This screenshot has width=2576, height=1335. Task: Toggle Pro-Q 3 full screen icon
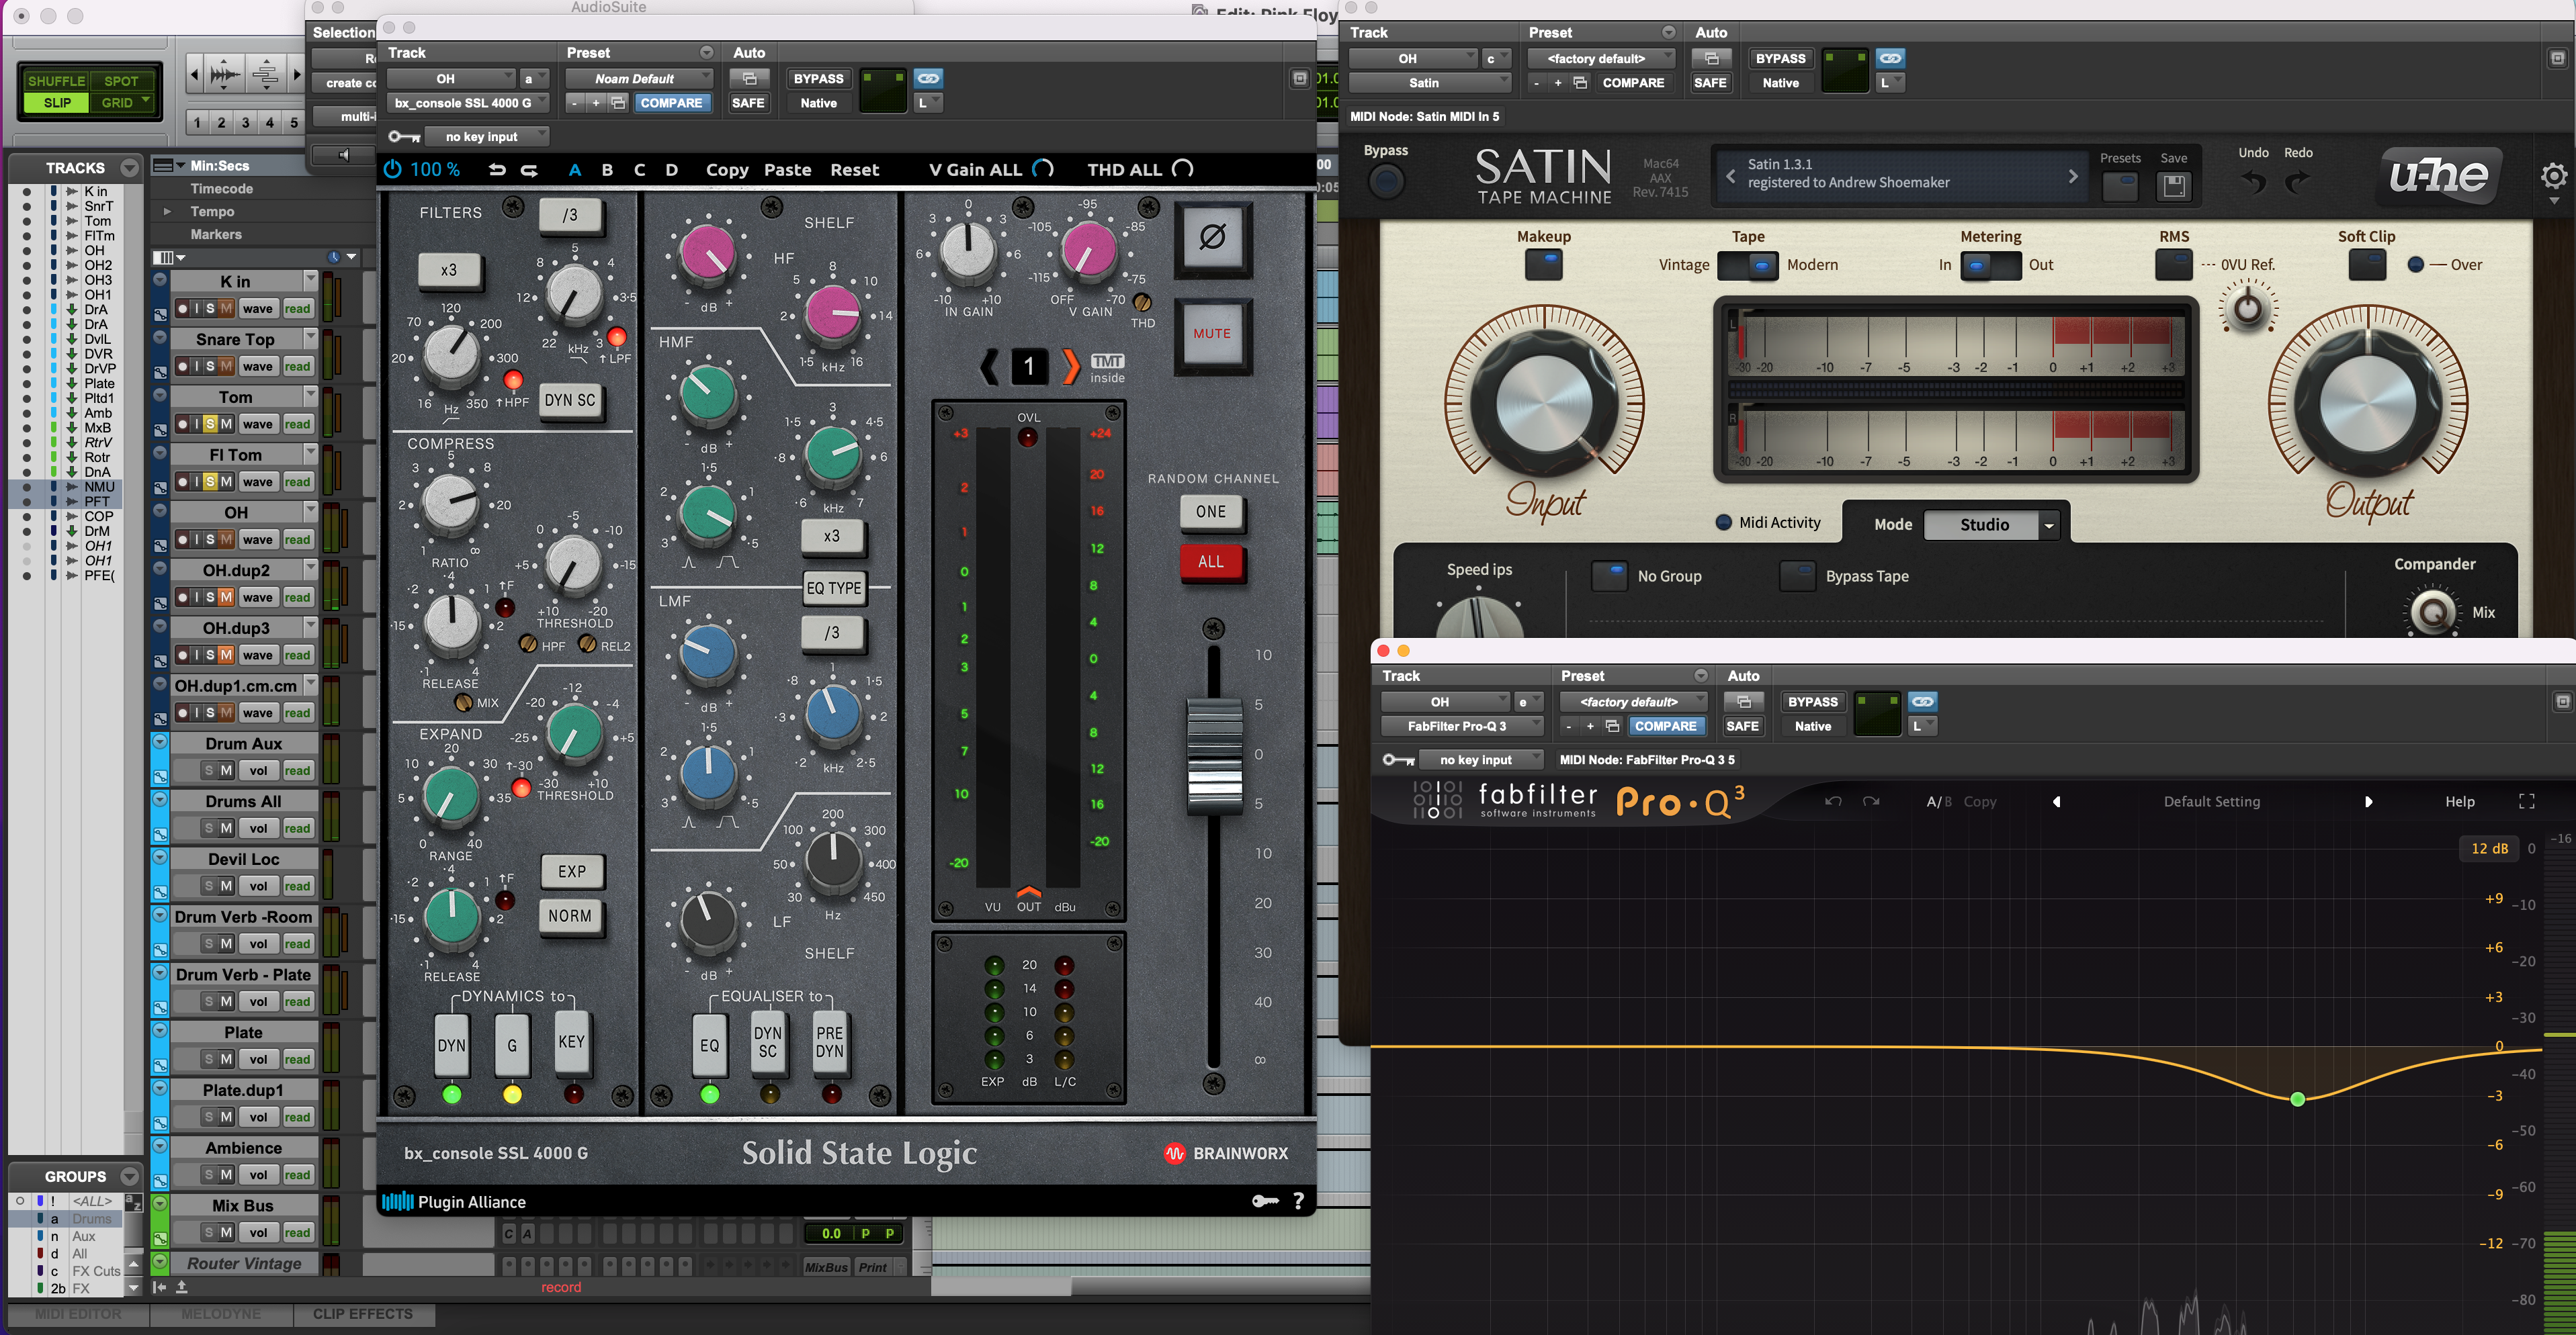click(x=2527, y=801)
